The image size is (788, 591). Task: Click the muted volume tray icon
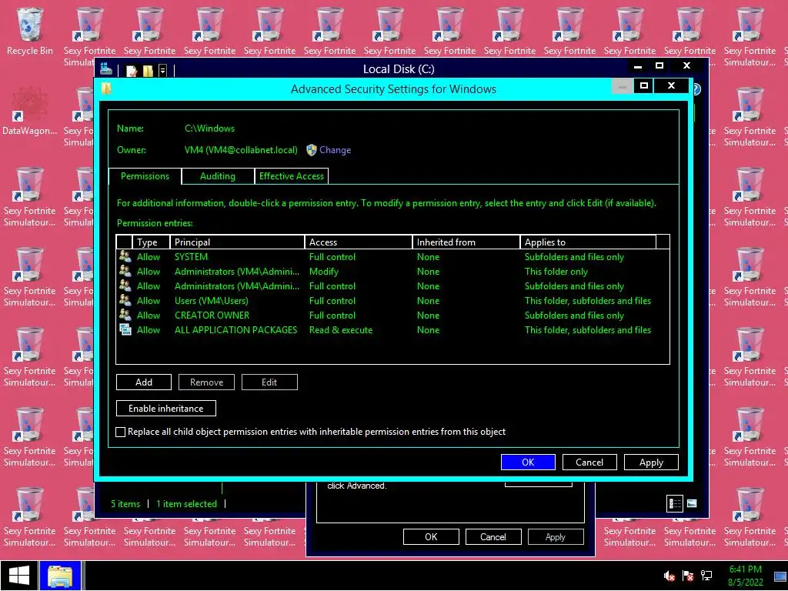[669, 576]
